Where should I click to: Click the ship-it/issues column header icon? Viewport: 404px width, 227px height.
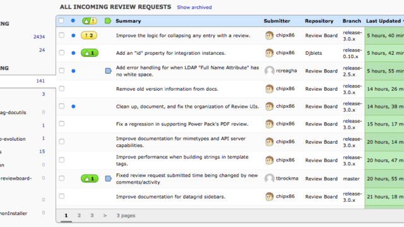(x=90, y=21)
